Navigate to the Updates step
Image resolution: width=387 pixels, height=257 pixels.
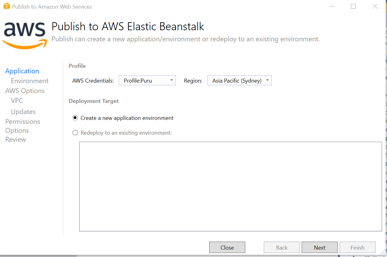pyautogui.click(x=23, y=112)
